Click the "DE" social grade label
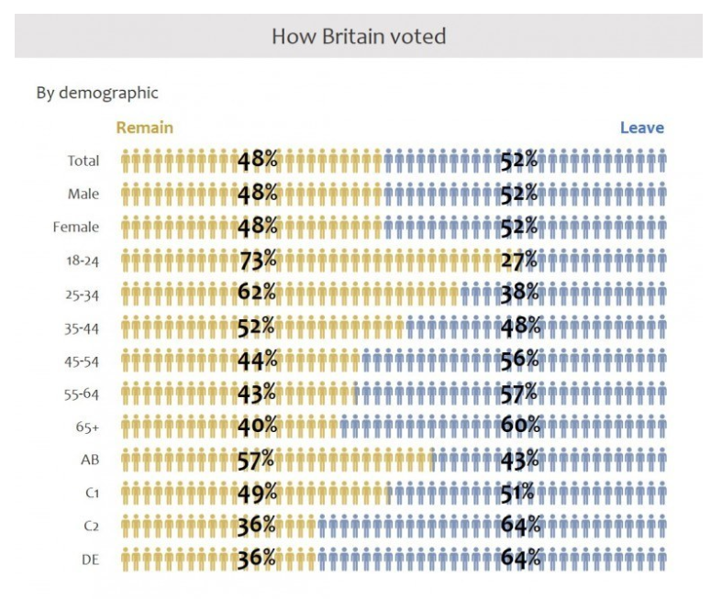The height and width of the screenshot is (599, 722). 90,559
